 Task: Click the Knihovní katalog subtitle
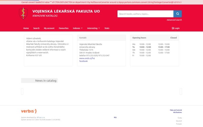tap(45, 16)
